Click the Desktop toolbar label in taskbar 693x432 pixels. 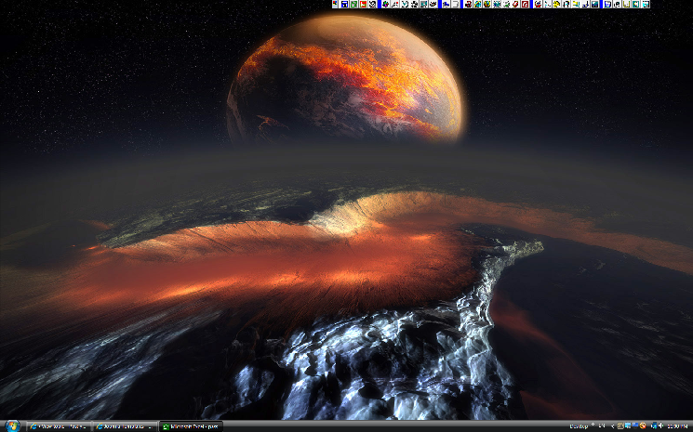point(578,426)
